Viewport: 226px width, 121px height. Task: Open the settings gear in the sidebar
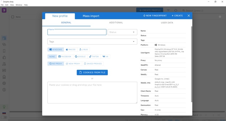pos(4,83)
